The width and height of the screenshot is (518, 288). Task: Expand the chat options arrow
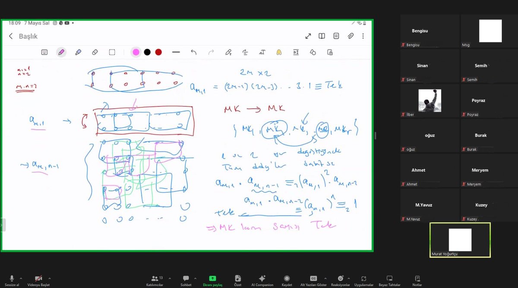click(x=196, y=279)
